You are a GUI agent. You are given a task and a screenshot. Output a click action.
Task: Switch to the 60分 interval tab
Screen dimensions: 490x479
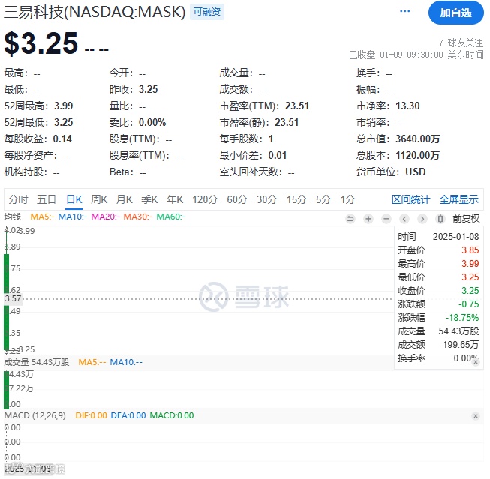(x=237, y=199)
